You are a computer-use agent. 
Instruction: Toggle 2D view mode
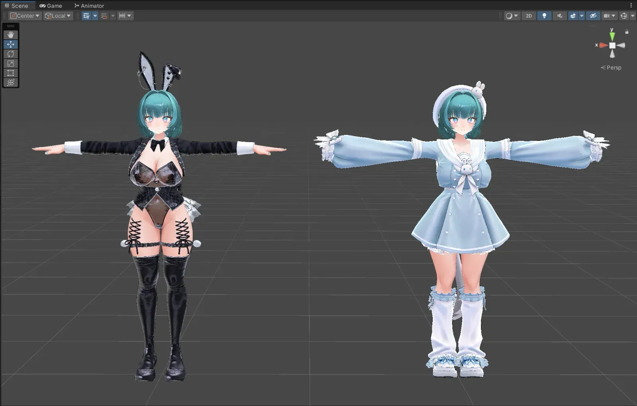pyautogui.click(x=529, y=16)
